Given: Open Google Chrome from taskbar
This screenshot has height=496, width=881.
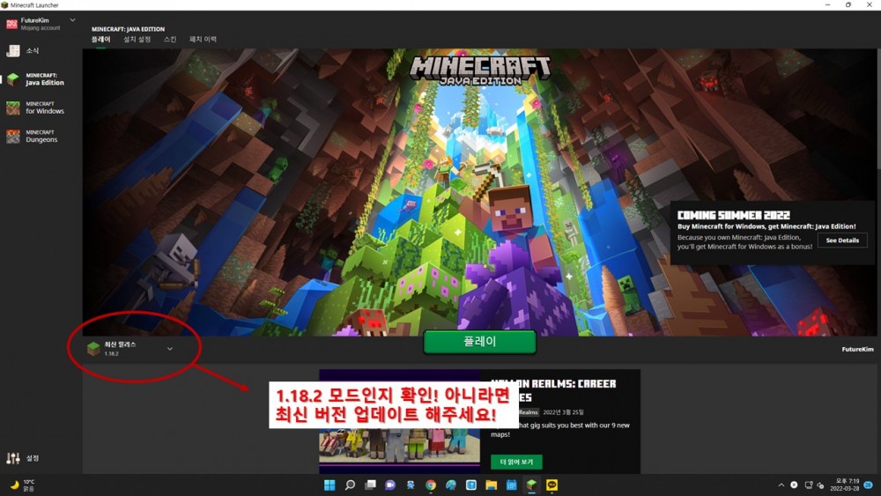Looking at the screenshot, I should [431, 485].
